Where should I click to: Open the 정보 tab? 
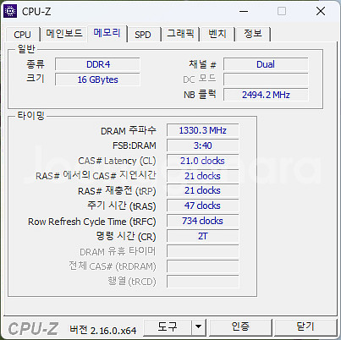click(x=253, y=34)
